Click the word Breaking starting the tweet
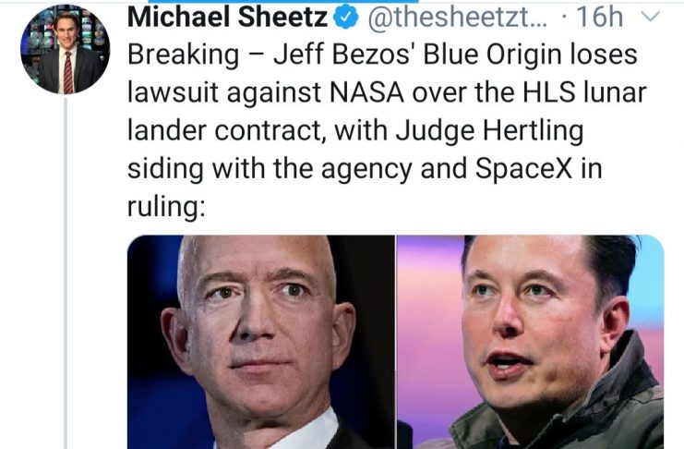 [183, 56]
